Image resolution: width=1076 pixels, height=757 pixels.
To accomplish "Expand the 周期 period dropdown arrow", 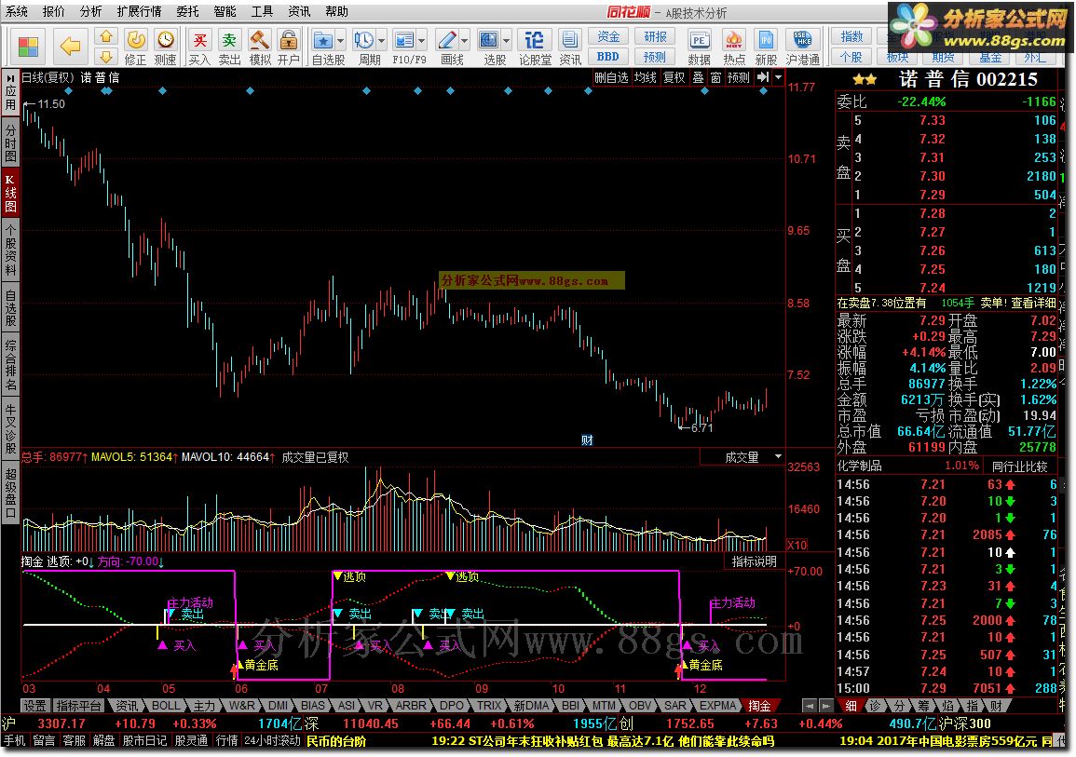I will pos(382,40).
